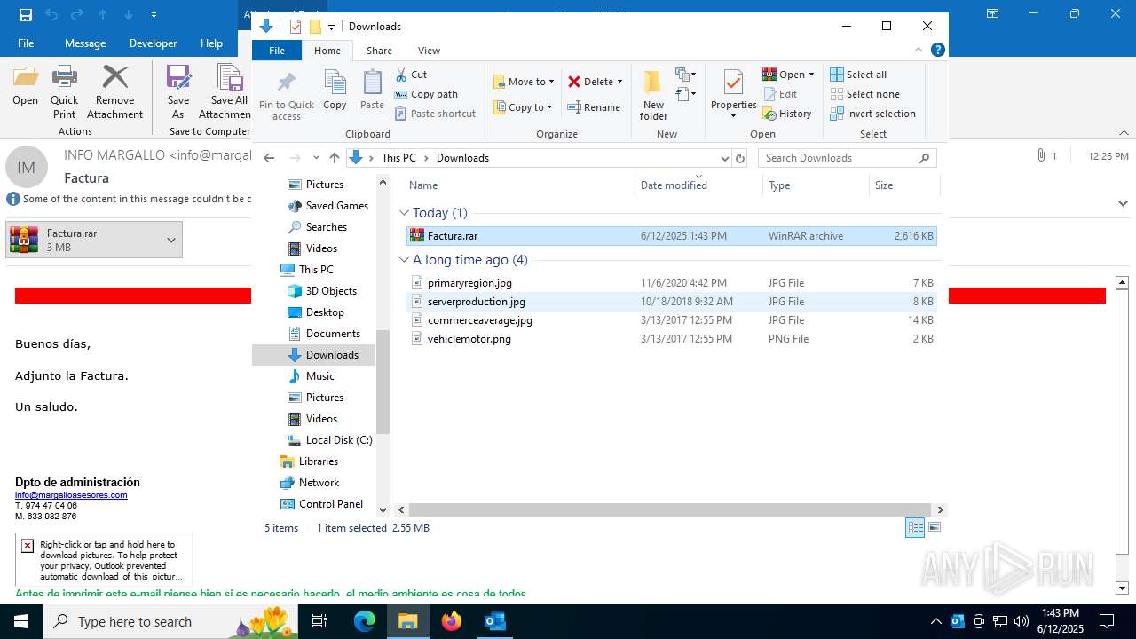
Task: Collapse the A long time ago group
Action: 404,260
